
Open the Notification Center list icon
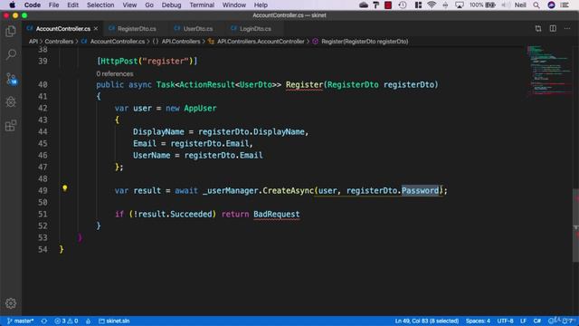click(565, 5)
